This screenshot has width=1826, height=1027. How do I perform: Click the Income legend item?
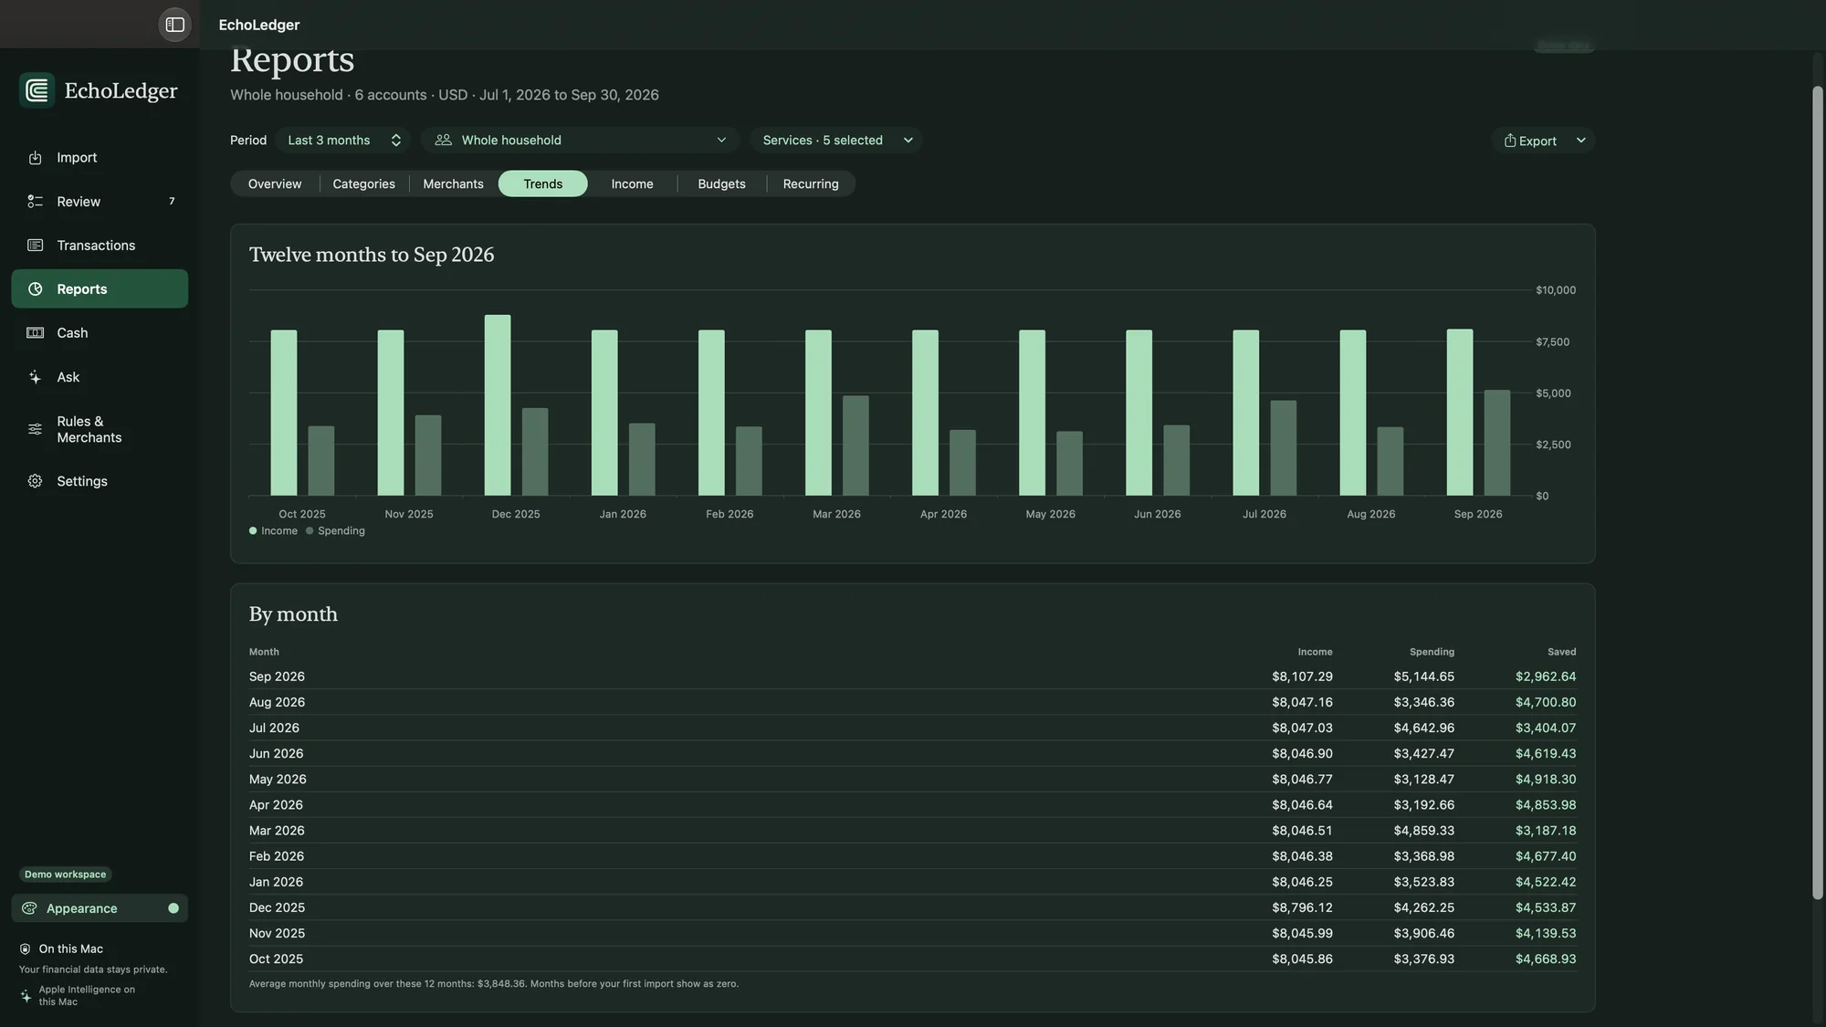273,531
